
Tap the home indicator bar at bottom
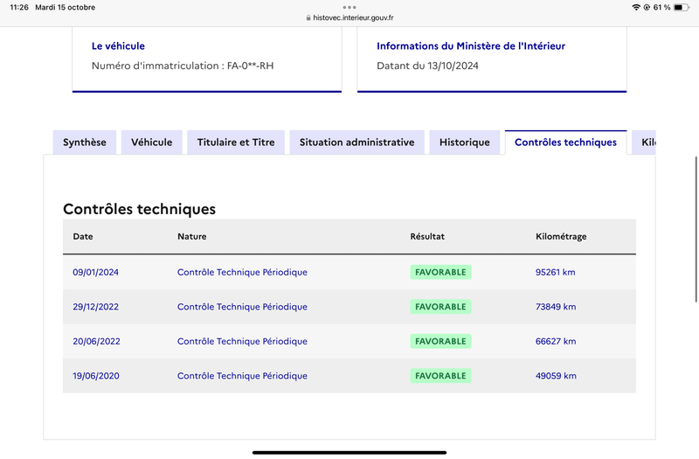tap(349, 452)
